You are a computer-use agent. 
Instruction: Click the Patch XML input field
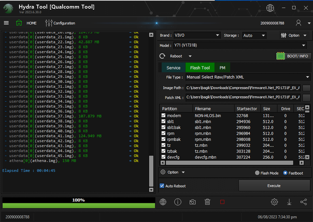[x=243, y=97]
